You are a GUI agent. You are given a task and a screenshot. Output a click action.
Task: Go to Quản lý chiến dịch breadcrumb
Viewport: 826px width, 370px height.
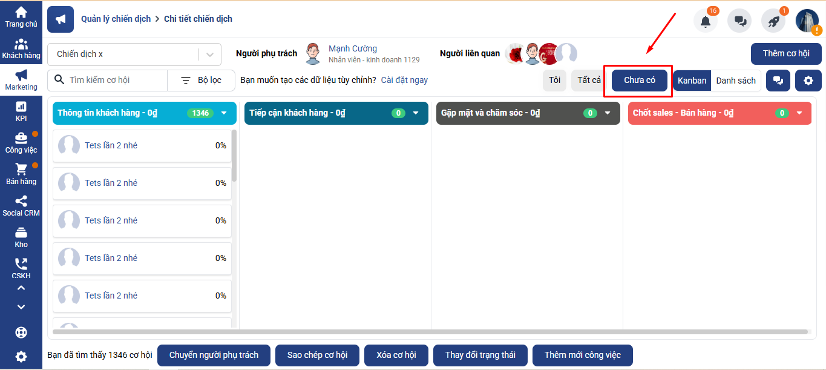(116, 19)
